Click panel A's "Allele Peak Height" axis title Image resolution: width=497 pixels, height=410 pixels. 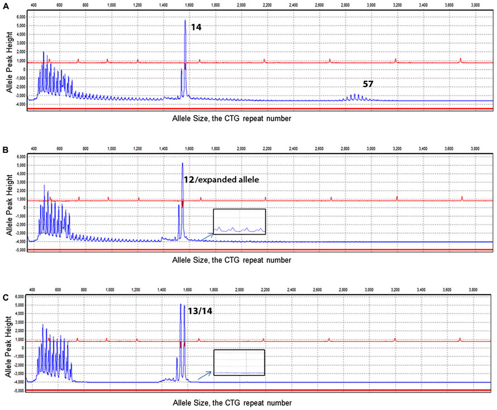pos(9,62)
